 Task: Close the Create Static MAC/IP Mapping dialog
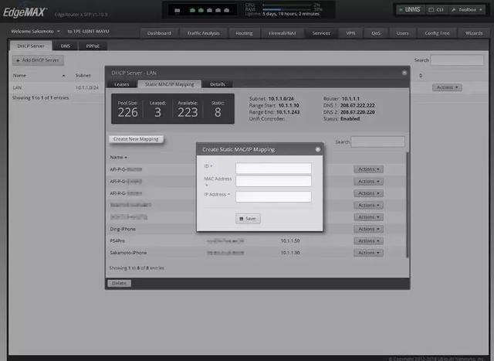317,149
